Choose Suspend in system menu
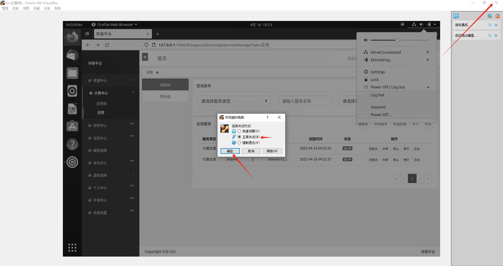Image resolution: width=503 pixels, height=266 pixels. [378, 107]
